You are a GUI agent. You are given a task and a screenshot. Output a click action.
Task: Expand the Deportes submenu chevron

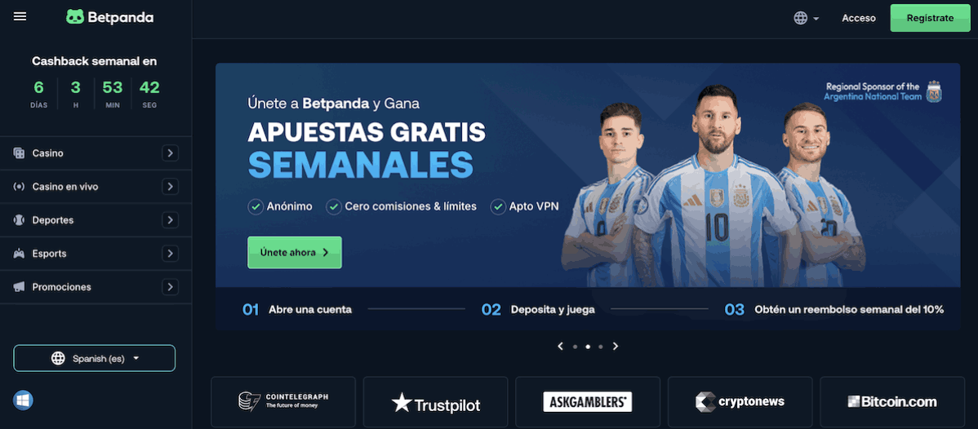(x=170, y=220)
